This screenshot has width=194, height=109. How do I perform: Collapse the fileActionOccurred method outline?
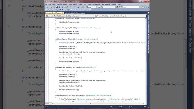(x=48, y=95)
